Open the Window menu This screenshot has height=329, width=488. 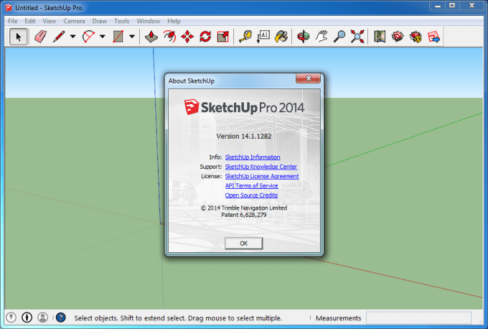coord(148,21)
